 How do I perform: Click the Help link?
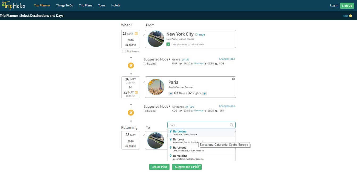[345, 16]
